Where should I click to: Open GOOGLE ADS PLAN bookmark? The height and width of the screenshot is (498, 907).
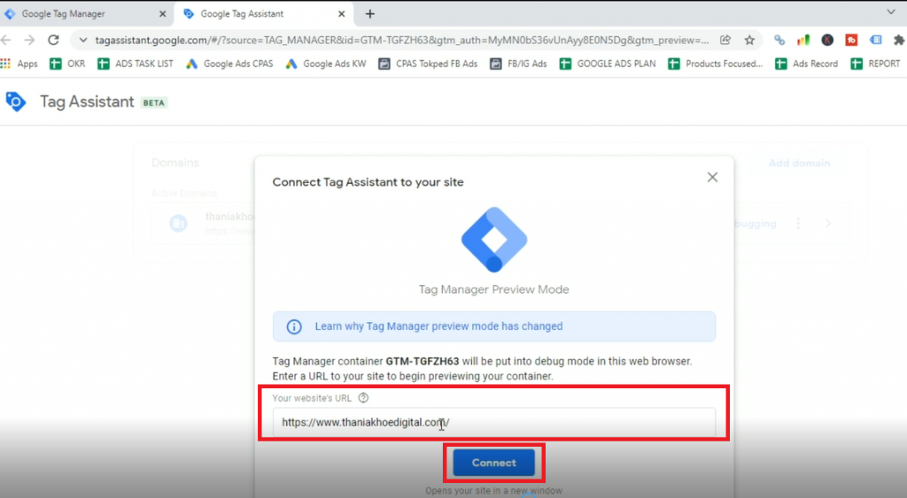(x=608, y=64)
